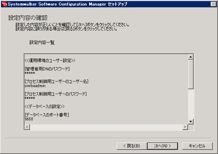Image resolution: width=218 pixels, height=154 pixels.
Task: Click the [プロセス制御用ユーザーのユーザー名] label
Action: [x=56, y=82]
